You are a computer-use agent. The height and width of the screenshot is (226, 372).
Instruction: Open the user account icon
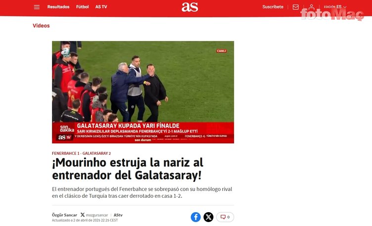point(312,7)
